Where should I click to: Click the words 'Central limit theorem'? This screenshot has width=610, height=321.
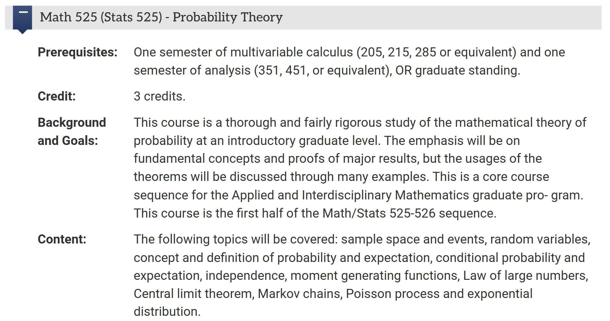(193, 294)
